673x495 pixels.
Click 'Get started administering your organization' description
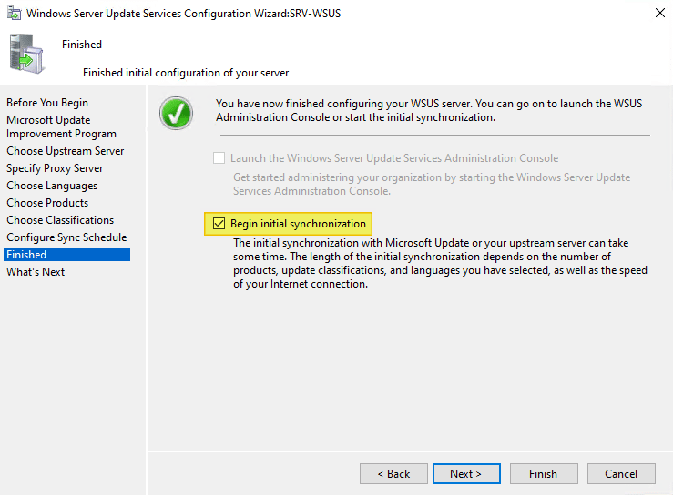click(432, 184)
